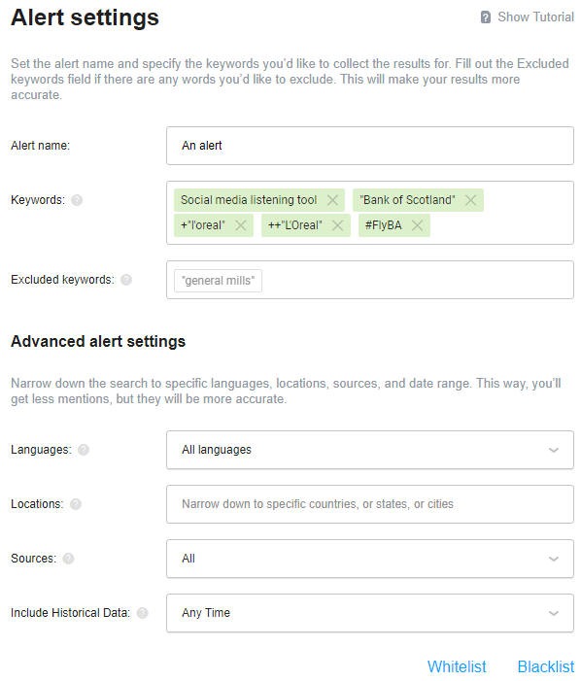Open the Sources dropdown showing All

[370, 559]
